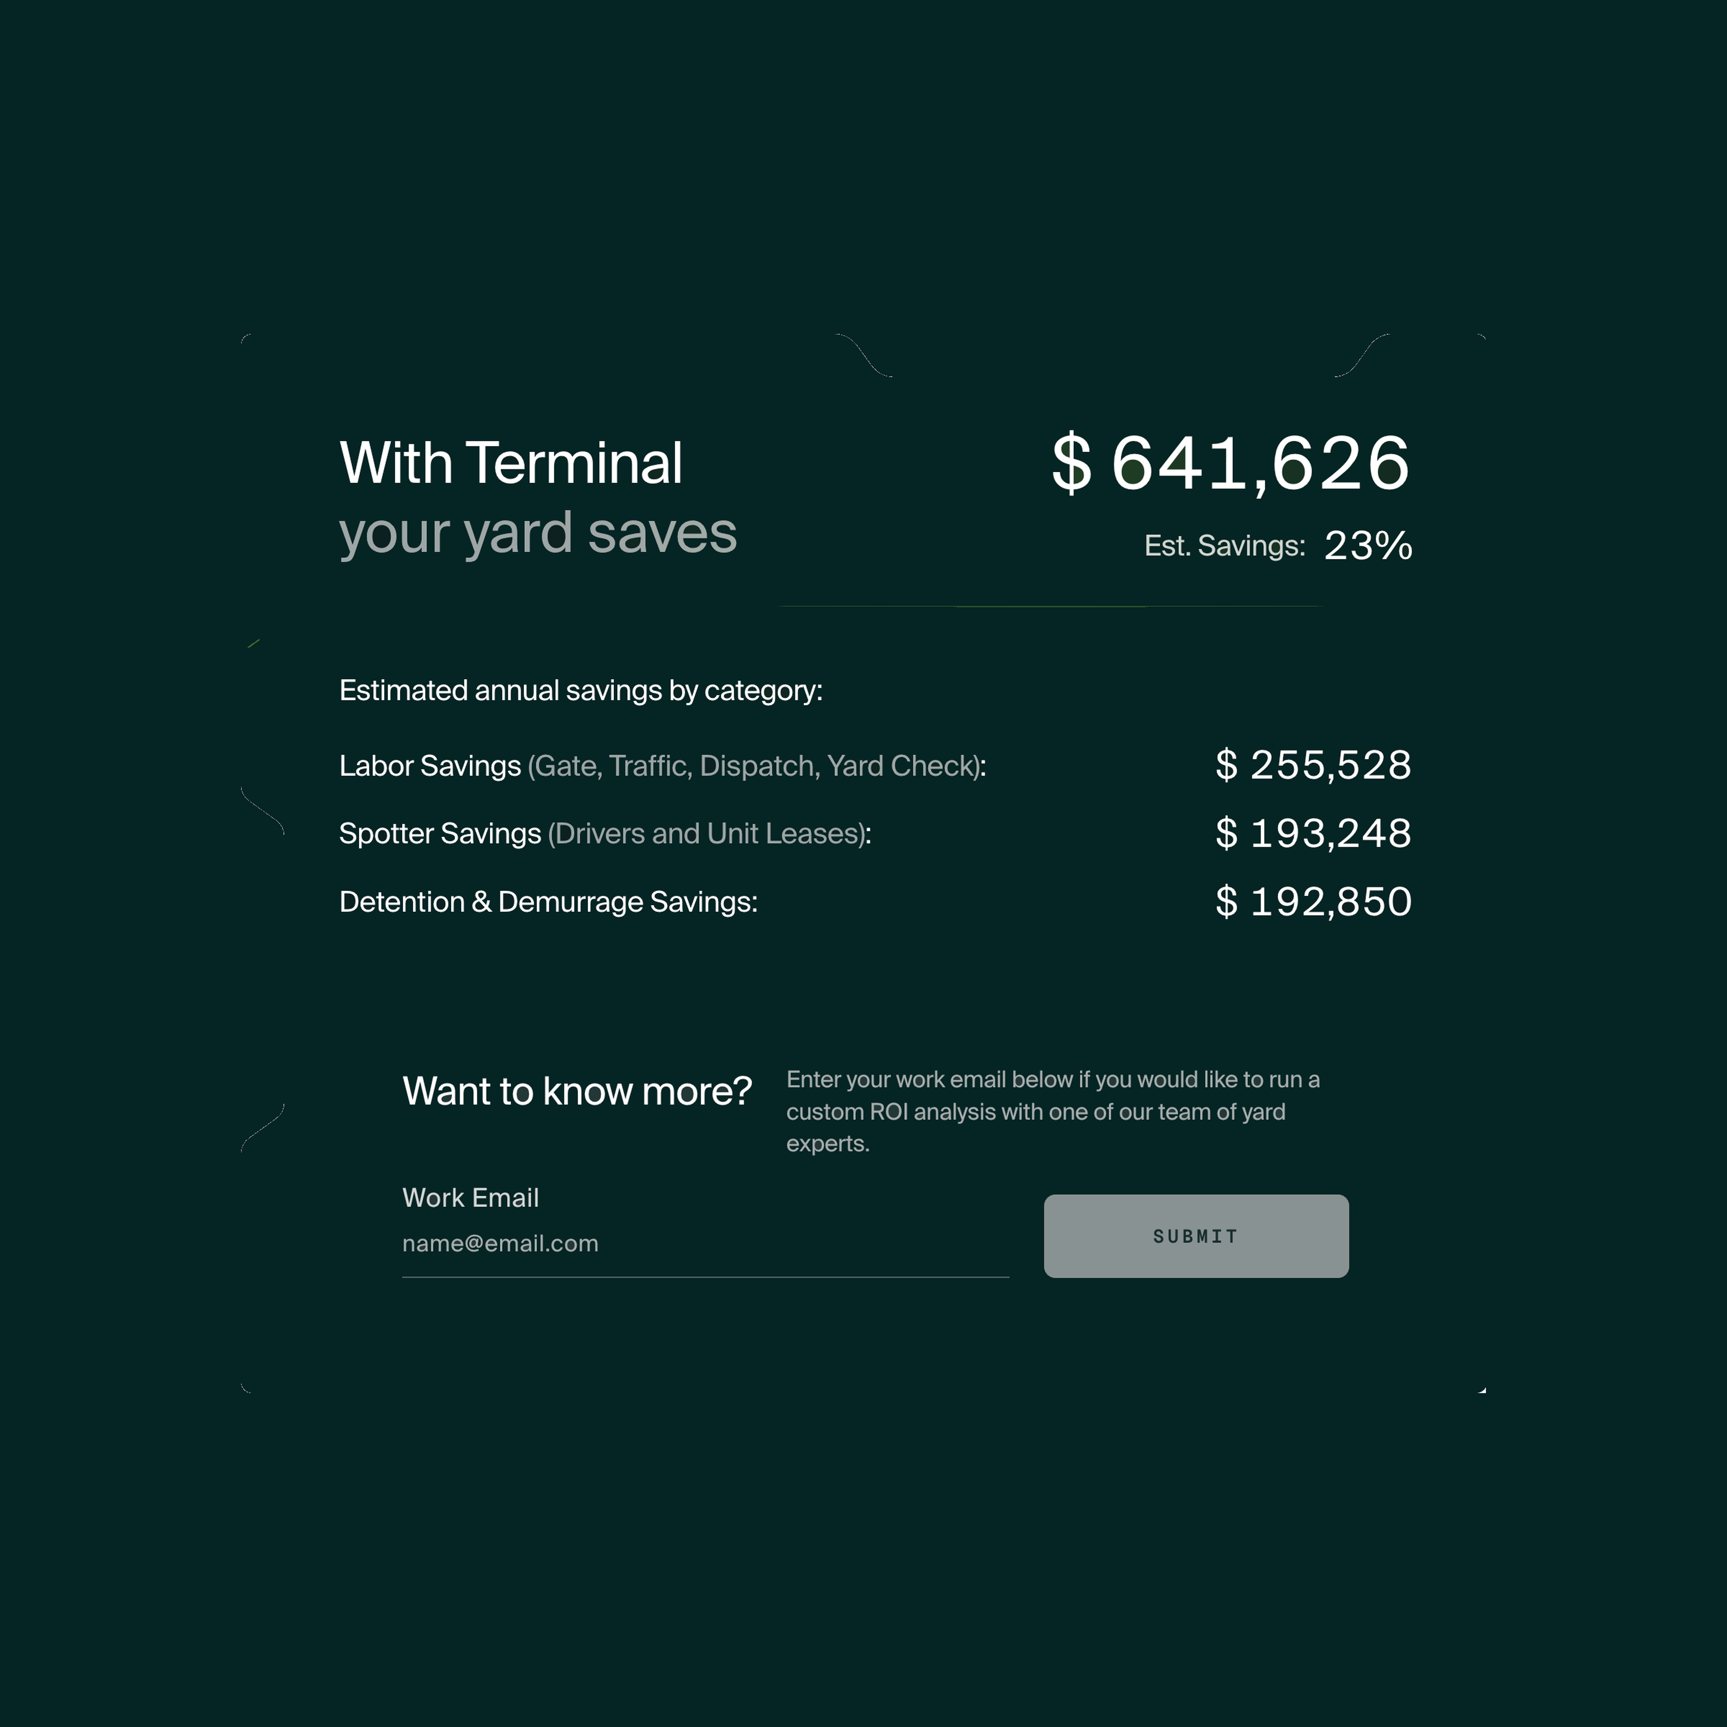The width and height of the screenshot is (1727, 1727).
Task: Click the "With Terminal" heading
Action: pos(510,463)
